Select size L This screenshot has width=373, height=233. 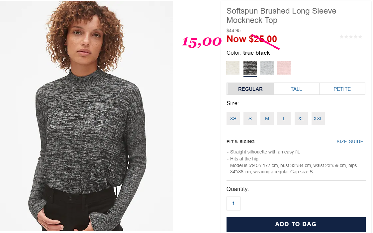[x=284, y=118]
